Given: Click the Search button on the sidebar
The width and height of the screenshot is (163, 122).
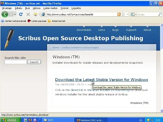Looking at the screenshot, I should [x=34, y=62].
